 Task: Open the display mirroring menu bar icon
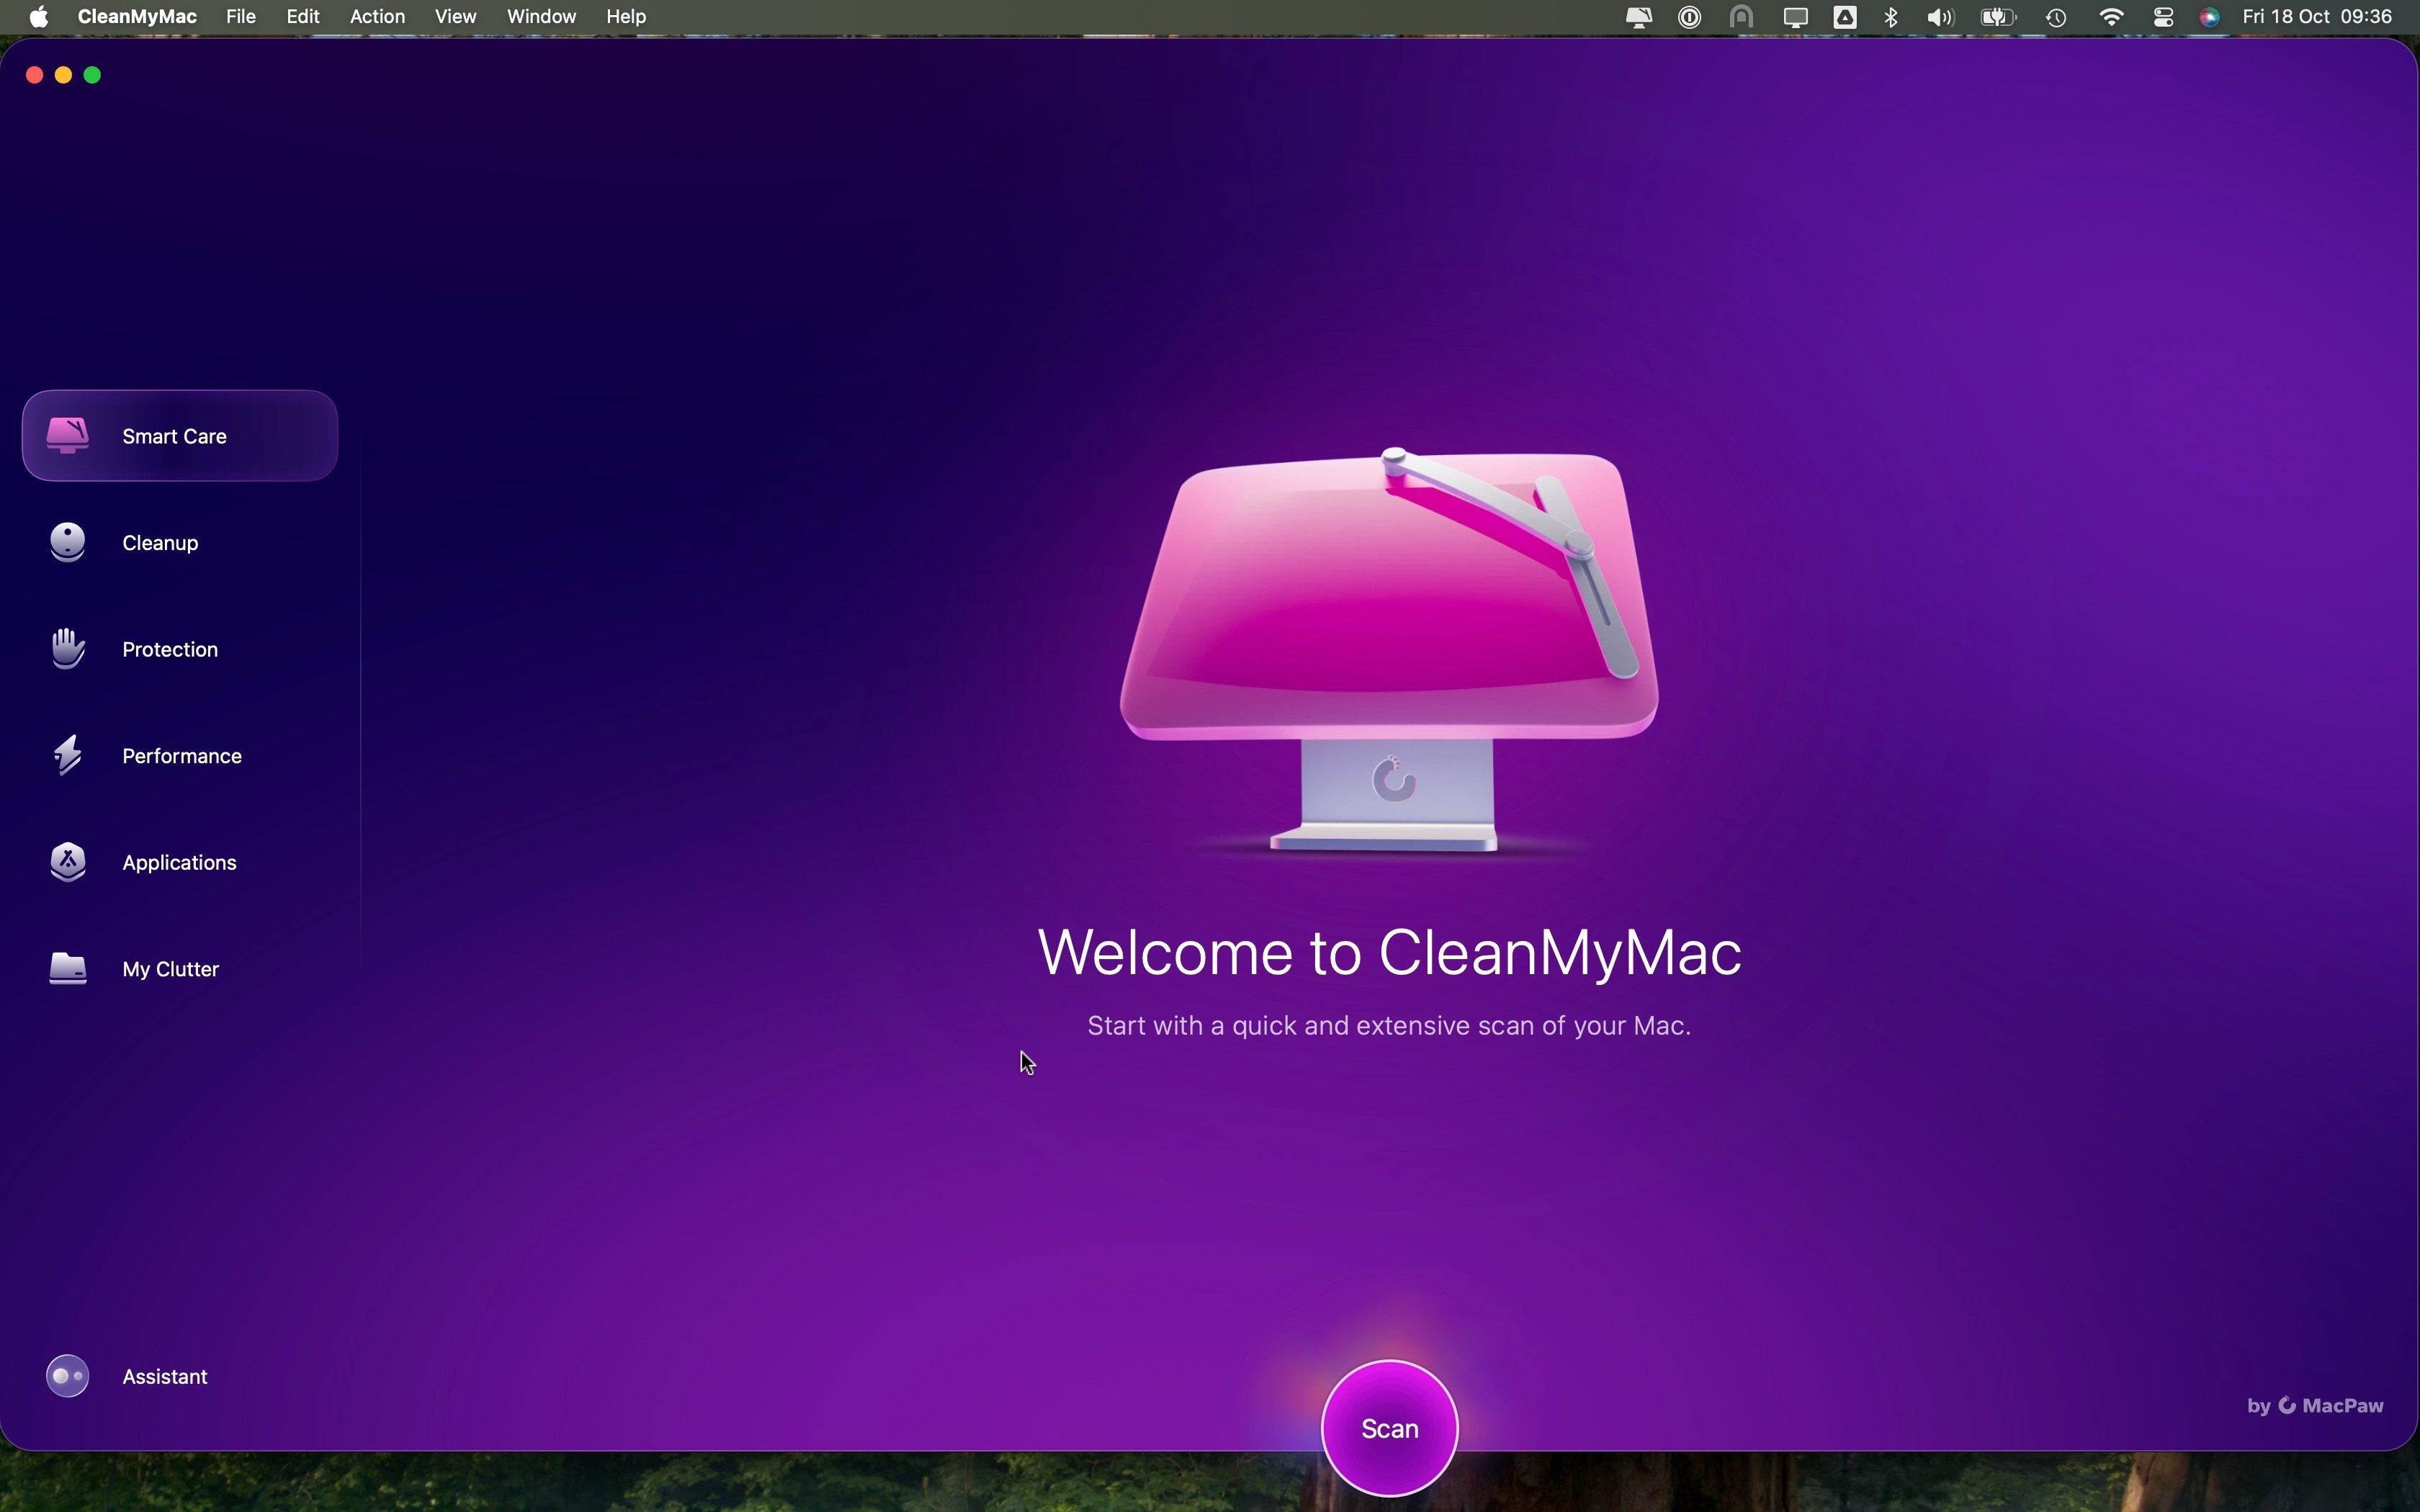[1797, 18]
